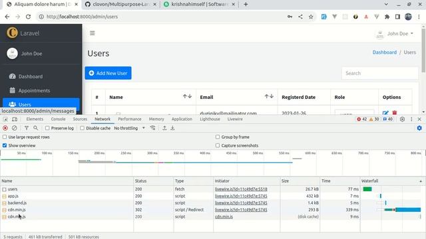Enable the Preserve log checkbox

coord(47,128)
